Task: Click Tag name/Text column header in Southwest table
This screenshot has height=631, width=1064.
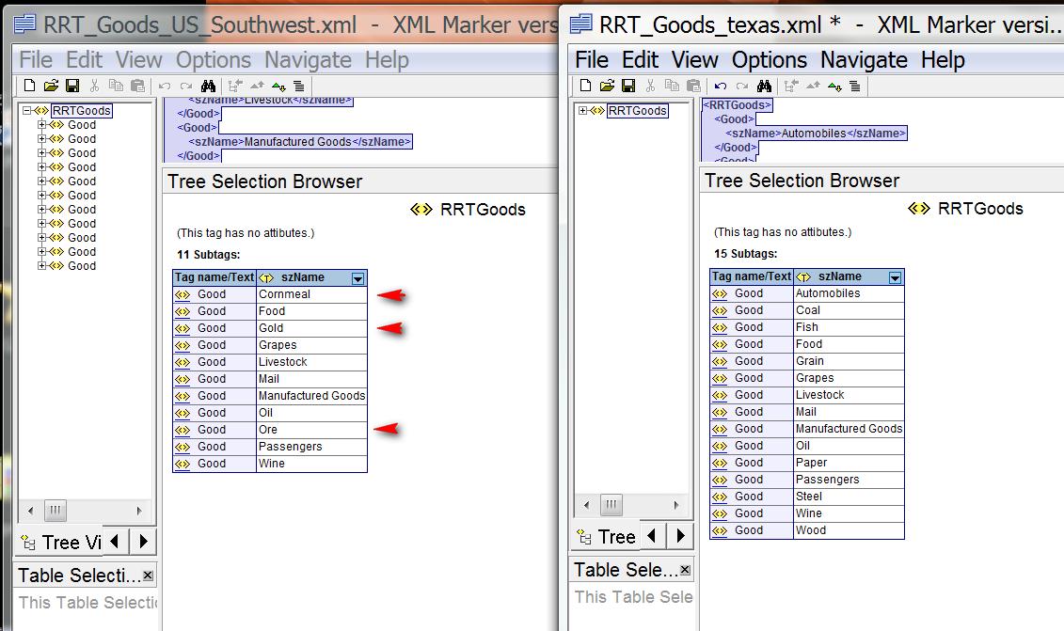Action: [x=214, y=277]
